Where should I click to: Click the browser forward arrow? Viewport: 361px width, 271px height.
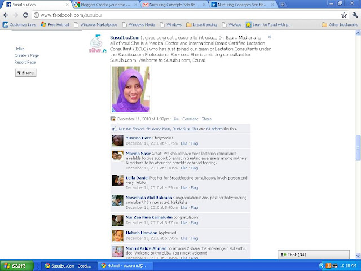16,15
